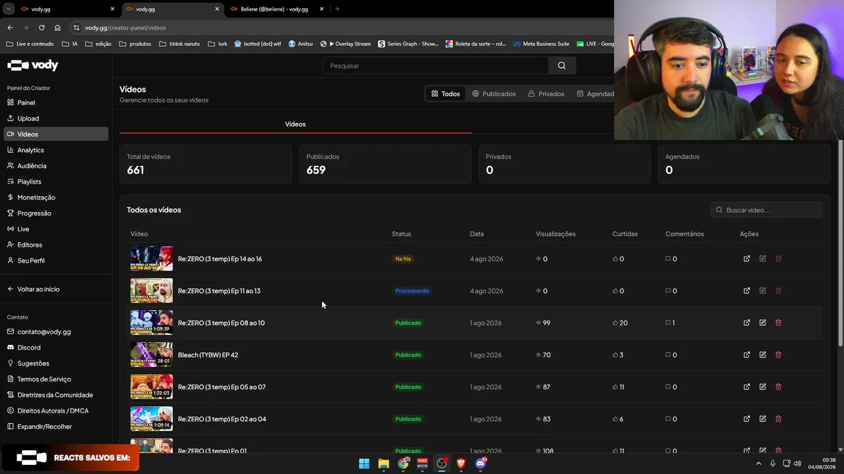Open Discord from the taskbar
Image resolution: width=844 pixels, height=474 pixels.
pos(481,463)
